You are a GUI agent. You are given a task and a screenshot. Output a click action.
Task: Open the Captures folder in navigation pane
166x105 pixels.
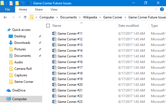point(21,75)
